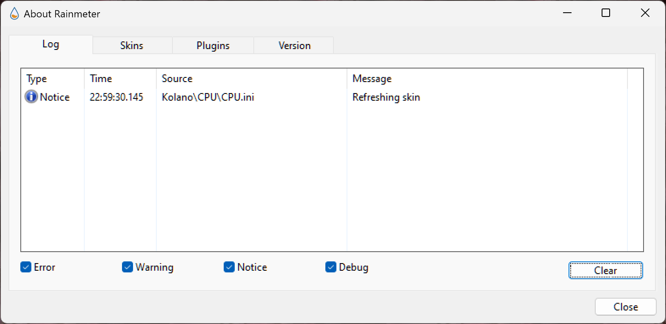Minimize the About Rainmeter window
666x324 pixels.
pos(567,13)
